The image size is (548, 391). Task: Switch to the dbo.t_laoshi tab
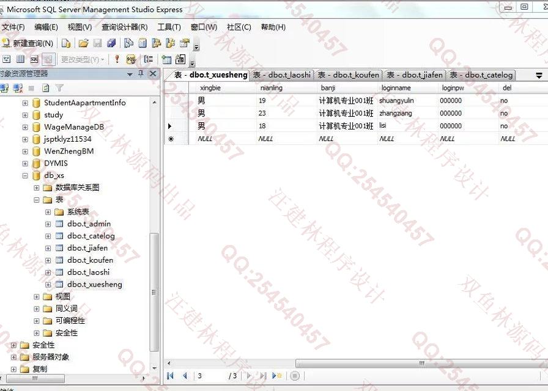(282, 75)
